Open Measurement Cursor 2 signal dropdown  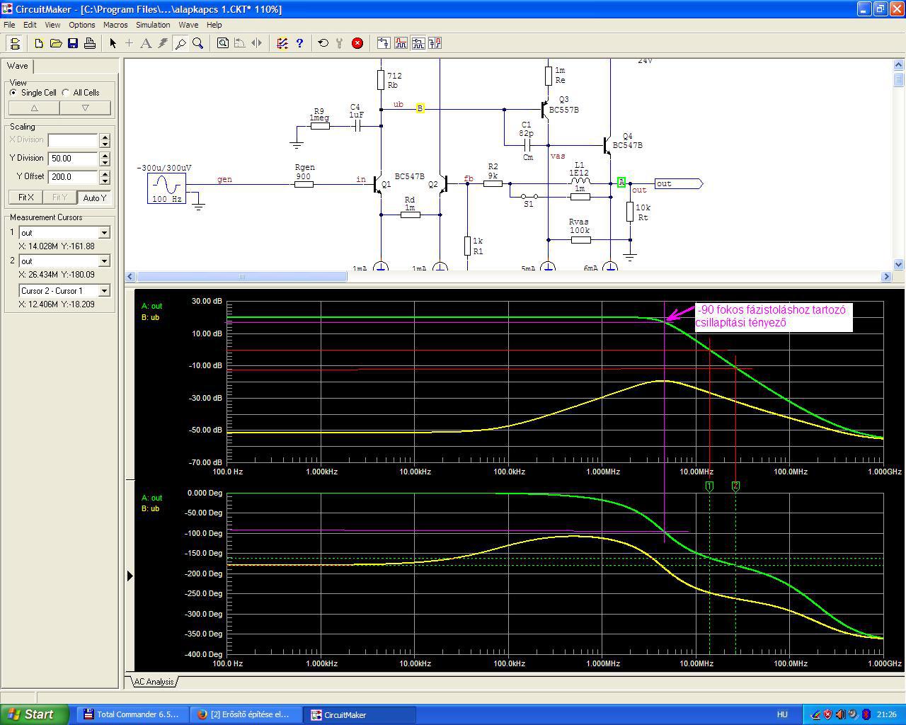[x=104, y=261]
